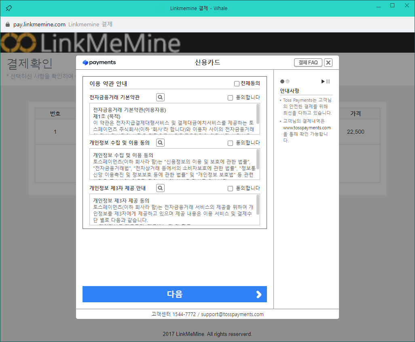Click the play icon in the notice panel
This screenshot has width=415, height=342.
pos(323,81)
